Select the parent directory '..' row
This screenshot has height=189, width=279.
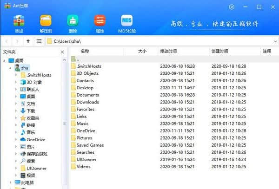tap(174, 59)
